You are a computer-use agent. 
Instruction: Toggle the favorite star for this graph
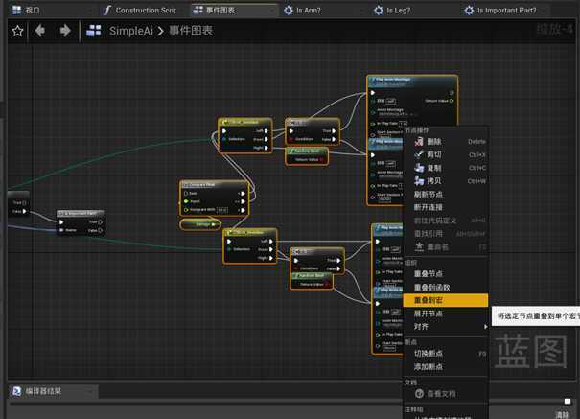click(18, 31)
